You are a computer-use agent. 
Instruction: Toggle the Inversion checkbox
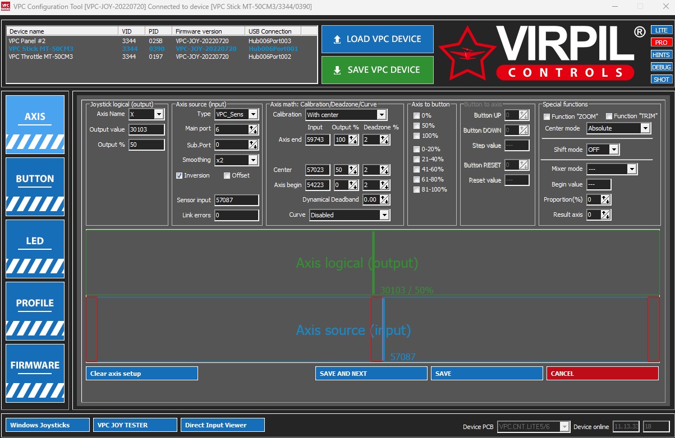coord(180,175)
